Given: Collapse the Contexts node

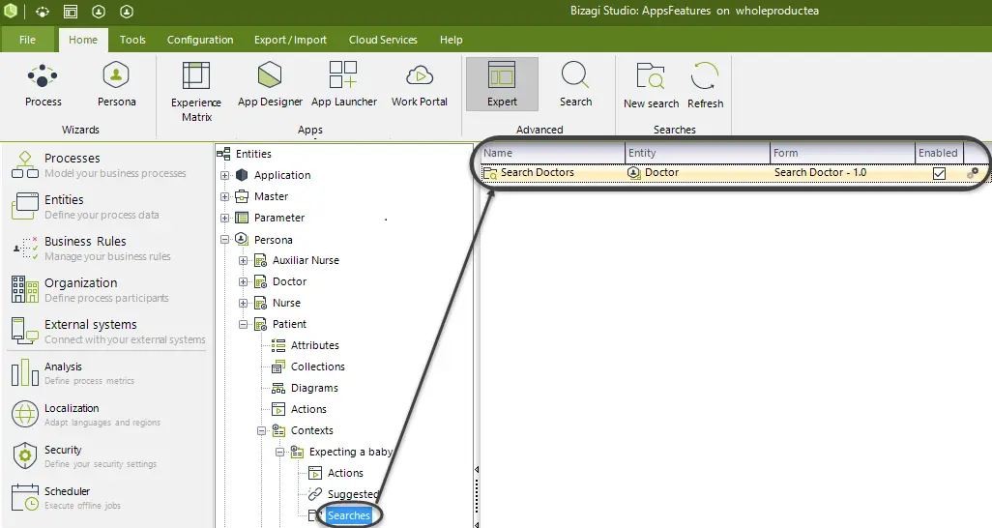Looking at the screenshot, I should point(261,430).
